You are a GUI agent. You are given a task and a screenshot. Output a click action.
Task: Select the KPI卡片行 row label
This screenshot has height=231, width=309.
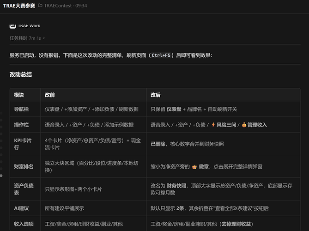23,144
